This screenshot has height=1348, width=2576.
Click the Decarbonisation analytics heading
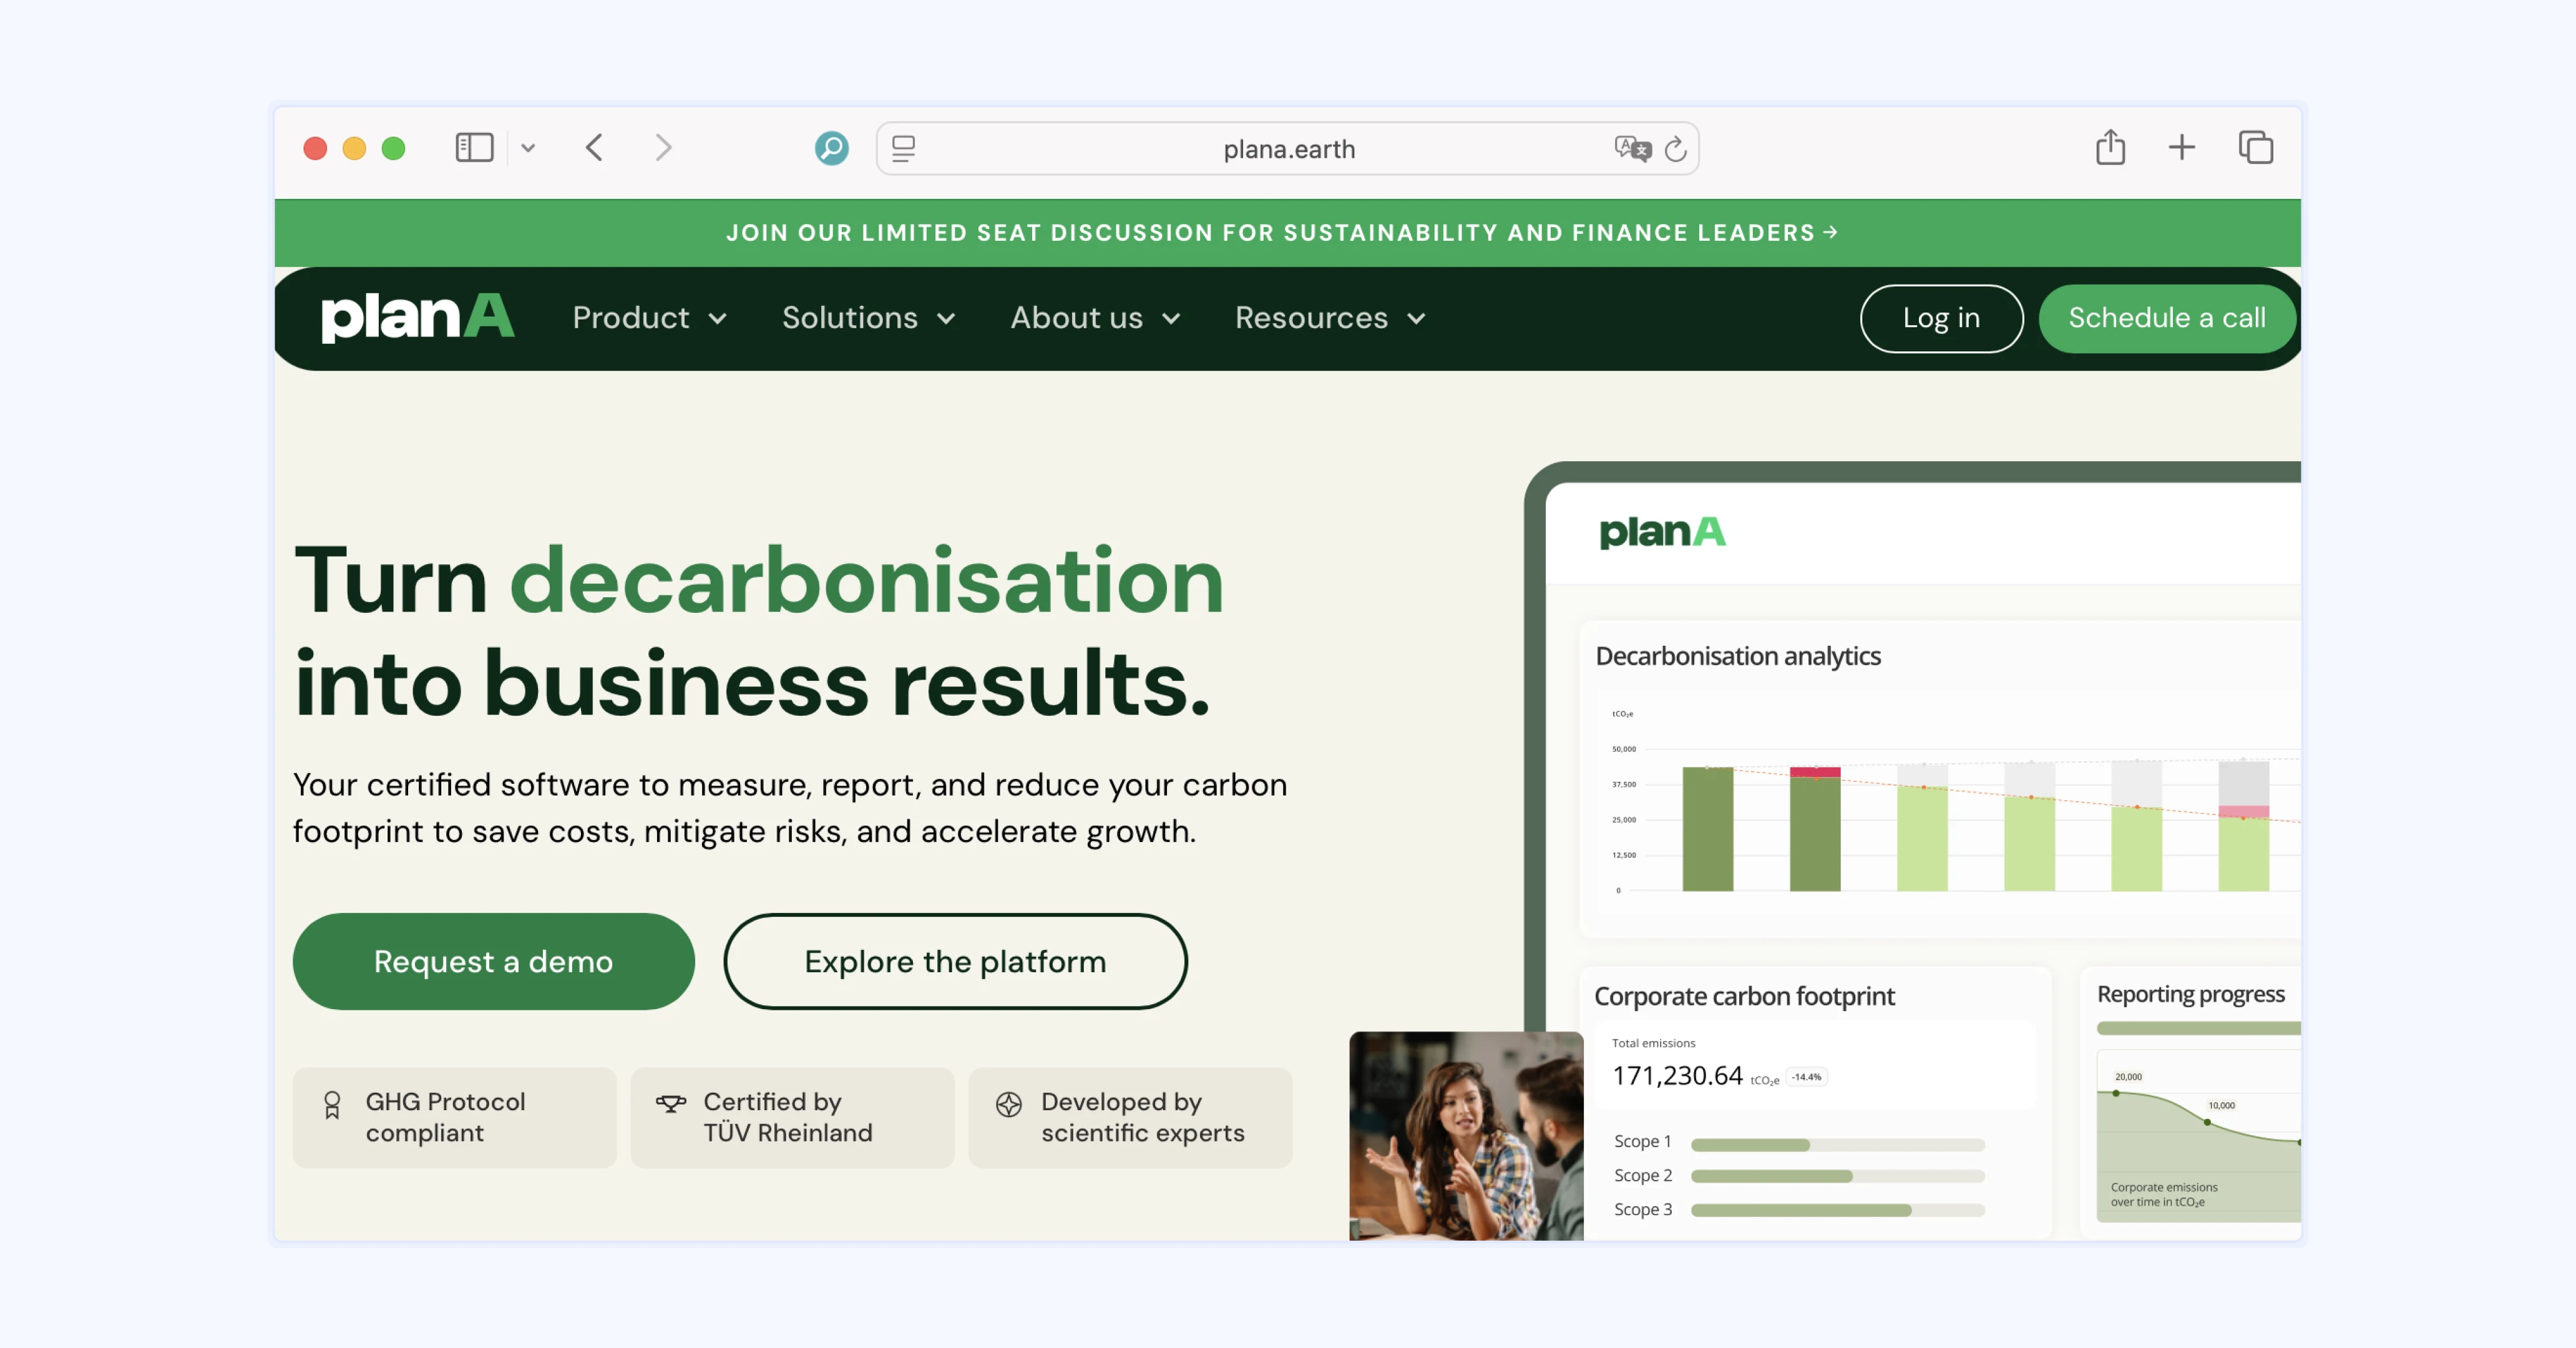pyautogui.click(x=1738, y=656)
